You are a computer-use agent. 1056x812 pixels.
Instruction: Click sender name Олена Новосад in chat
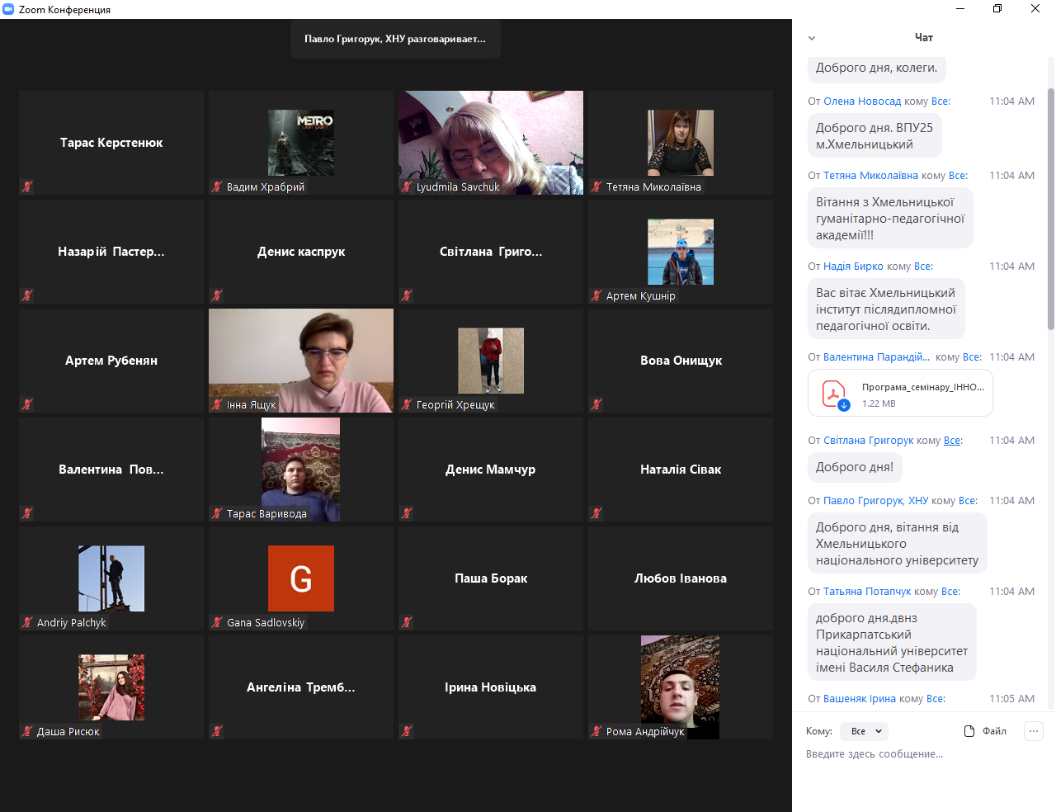[x=862, y=101]
